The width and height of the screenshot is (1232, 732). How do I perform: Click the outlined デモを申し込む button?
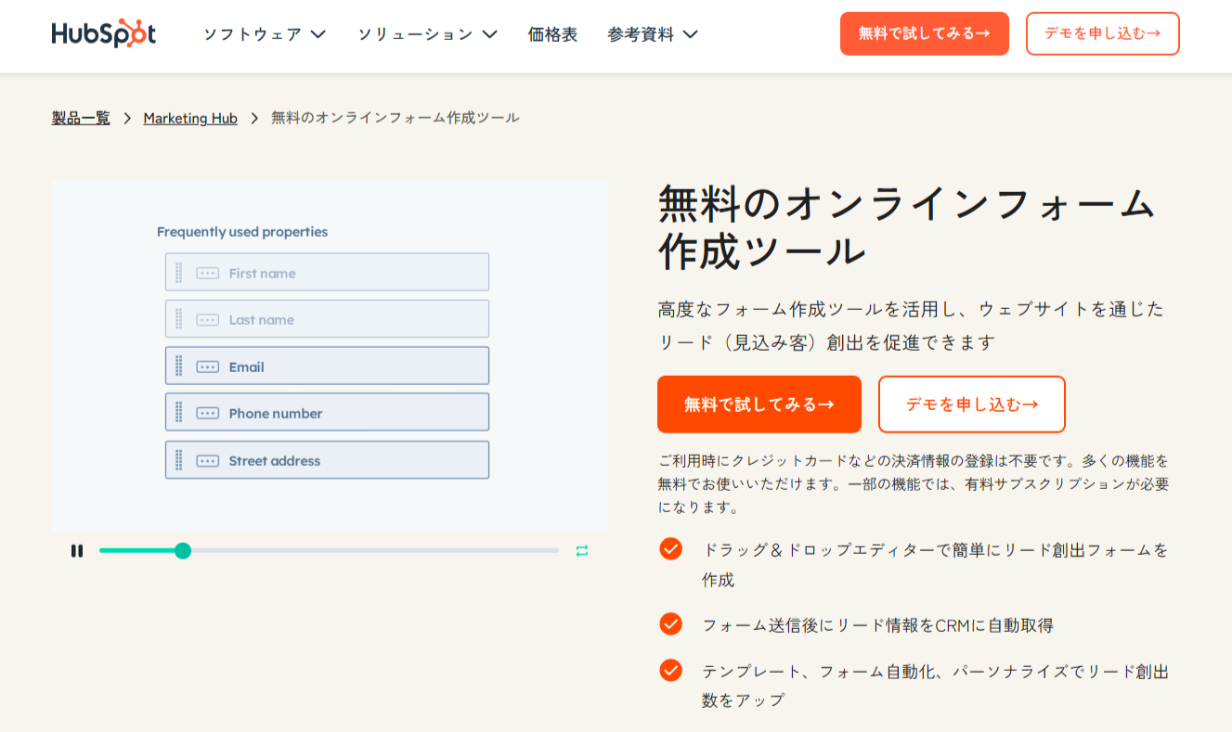(971, 404)
